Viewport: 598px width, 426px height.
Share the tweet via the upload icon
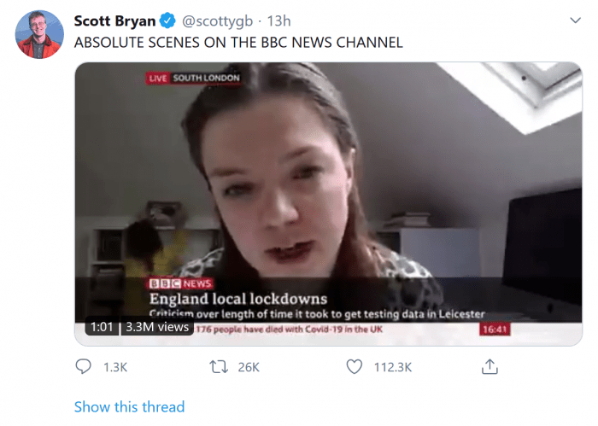pyautogui.click(x=490, y=366)
